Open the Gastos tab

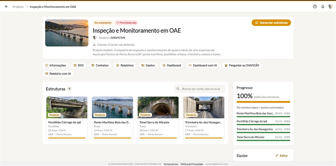(148, 65)
